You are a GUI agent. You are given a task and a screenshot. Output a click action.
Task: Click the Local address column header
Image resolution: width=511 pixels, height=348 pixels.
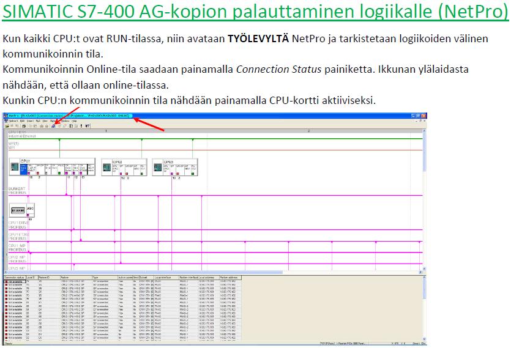click(209, 277)
